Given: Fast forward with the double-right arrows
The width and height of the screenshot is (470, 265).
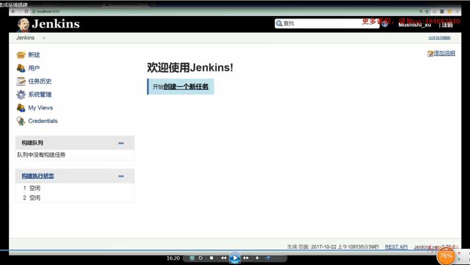Looking at the screenshot, I should tap(246, 258).
